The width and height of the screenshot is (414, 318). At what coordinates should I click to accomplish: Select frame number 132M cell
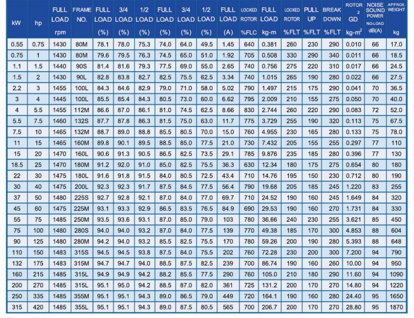[81, 132]
